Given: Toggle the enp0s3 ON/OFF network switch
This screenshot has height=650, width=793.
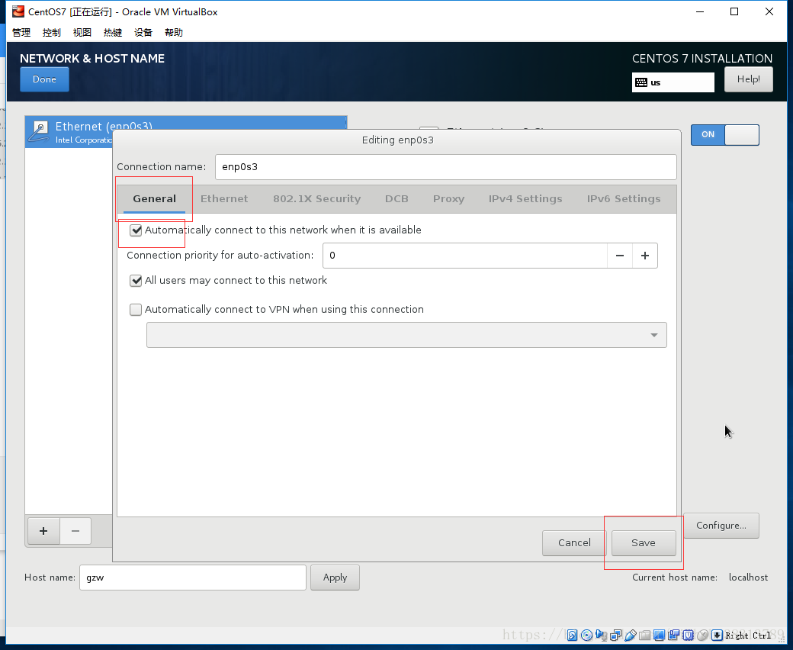Looking at the screenshot, I should coord(724,134).
